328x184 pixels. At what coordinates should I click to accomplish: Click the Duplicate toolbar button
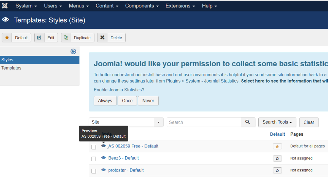pyautogui.click(x=78, y=38)
